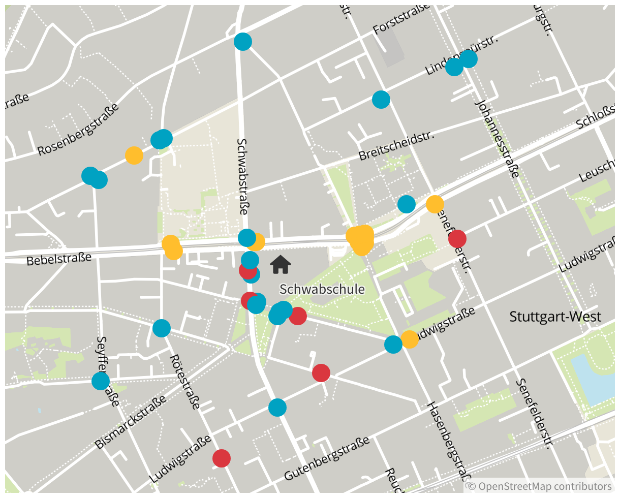This screenshot has height=498, width=620.
Task: Select the blue marker on Seyfferstraße
Action: (101, 381)
